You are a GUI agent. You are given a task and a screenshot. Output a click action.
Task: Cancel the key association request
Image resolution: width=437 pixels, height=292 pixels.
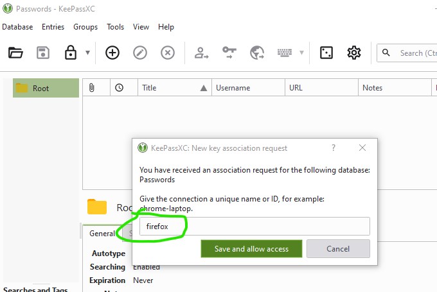click(338, 248)
